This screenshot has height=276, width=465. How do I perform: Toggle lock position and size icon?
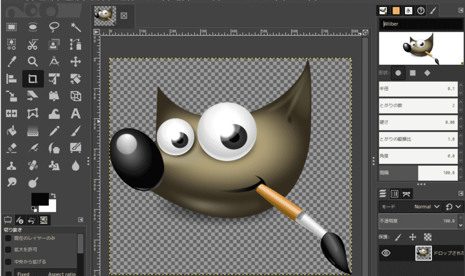pos(412,237)
